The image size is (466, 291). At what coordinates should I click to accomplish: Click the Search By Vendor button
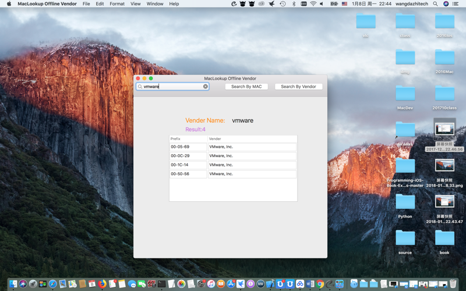click(x=298, y=87)
